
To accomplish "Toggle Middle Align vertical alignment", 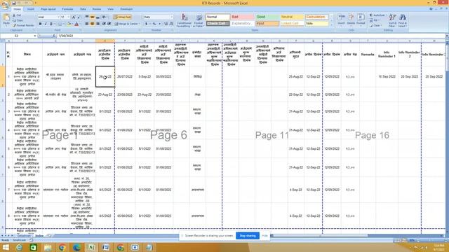I will [92, 17].
